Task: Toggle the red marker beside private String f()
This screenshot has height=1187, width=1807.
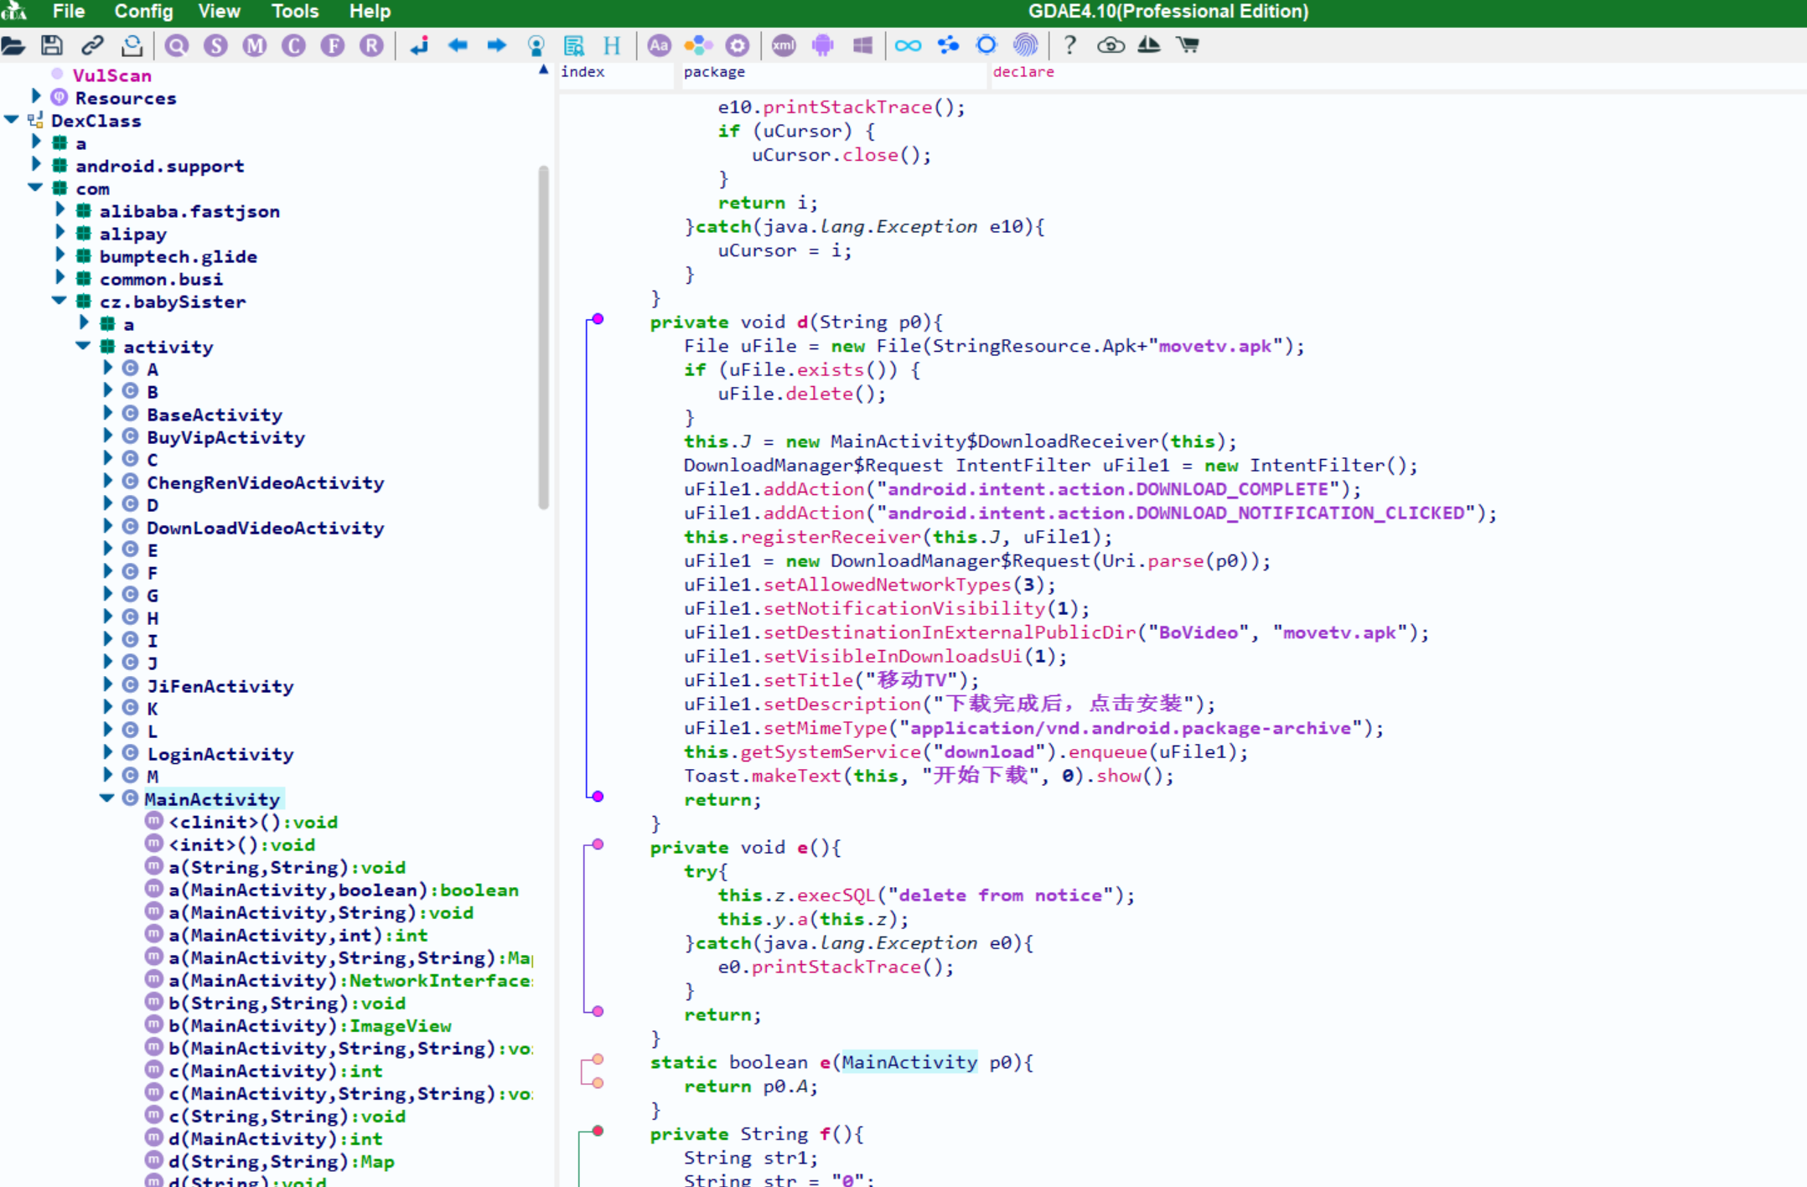Action: (x=598, y=1131)
